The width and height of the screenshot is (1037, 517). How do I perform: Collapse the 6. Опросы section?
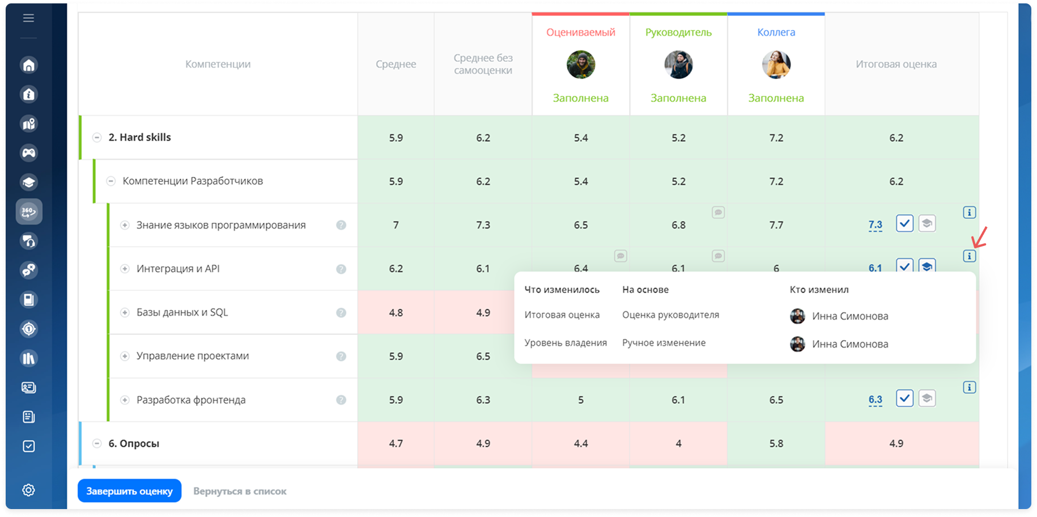click(x=97, y=443)
